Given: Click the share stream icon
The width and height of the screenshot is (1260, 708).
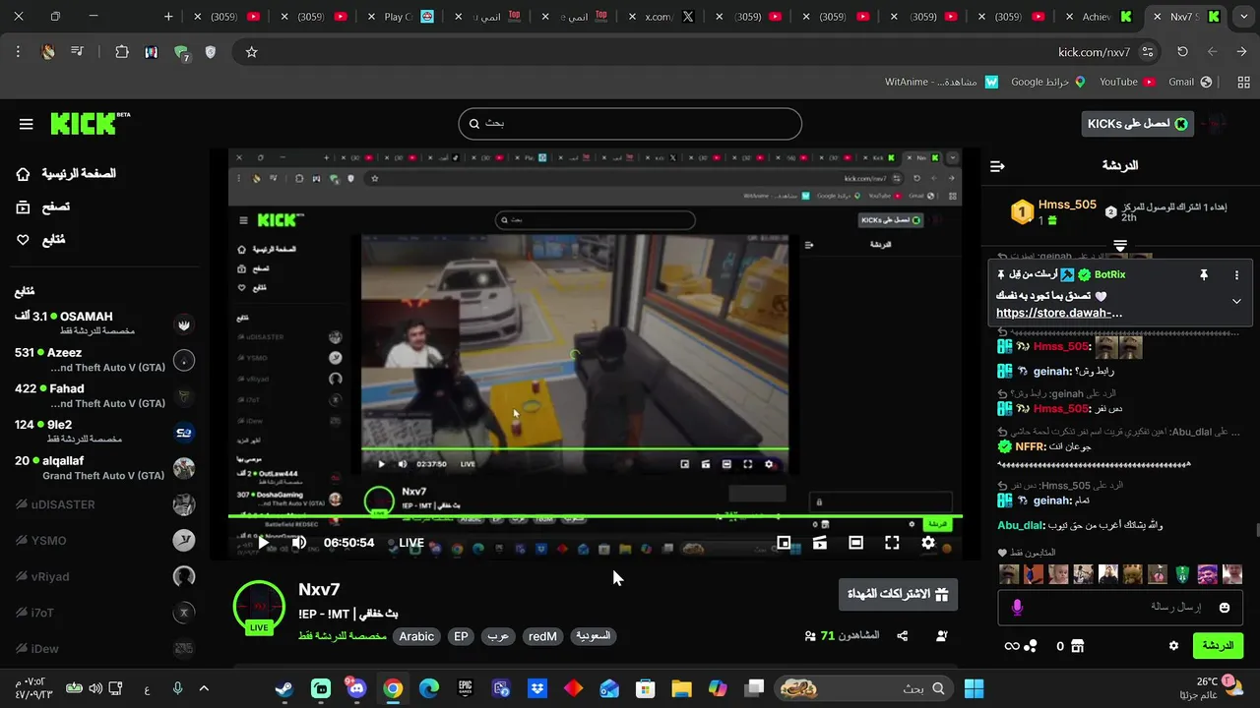Looking at the screenshot, I should [903, 636].
